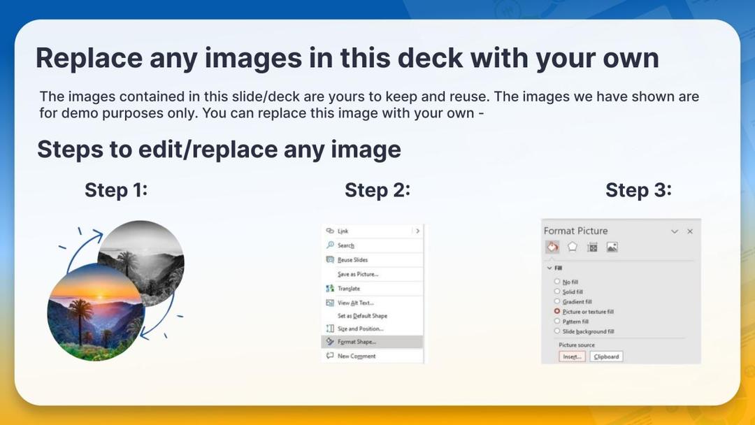Select the Picture tab icon
Screen dimensions: 755x425
click(x=612, y=247)
